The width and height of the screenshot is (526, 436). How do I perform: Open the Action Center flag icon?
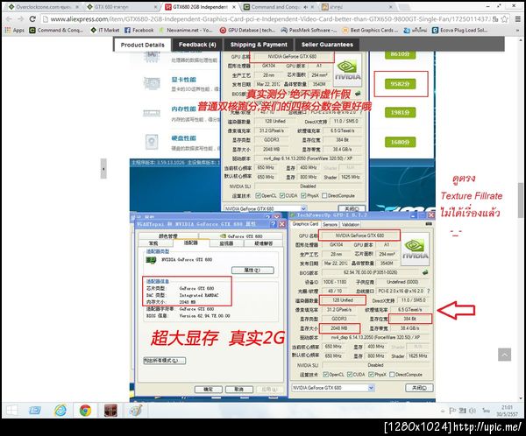(452, 411)
